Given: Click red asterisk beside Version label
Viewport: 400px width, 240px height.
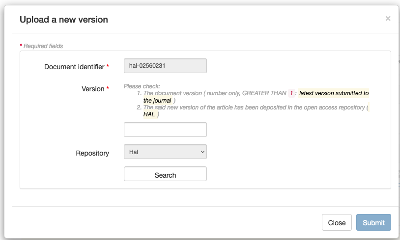Looking at the screenshot, I should tap(108, 89).
